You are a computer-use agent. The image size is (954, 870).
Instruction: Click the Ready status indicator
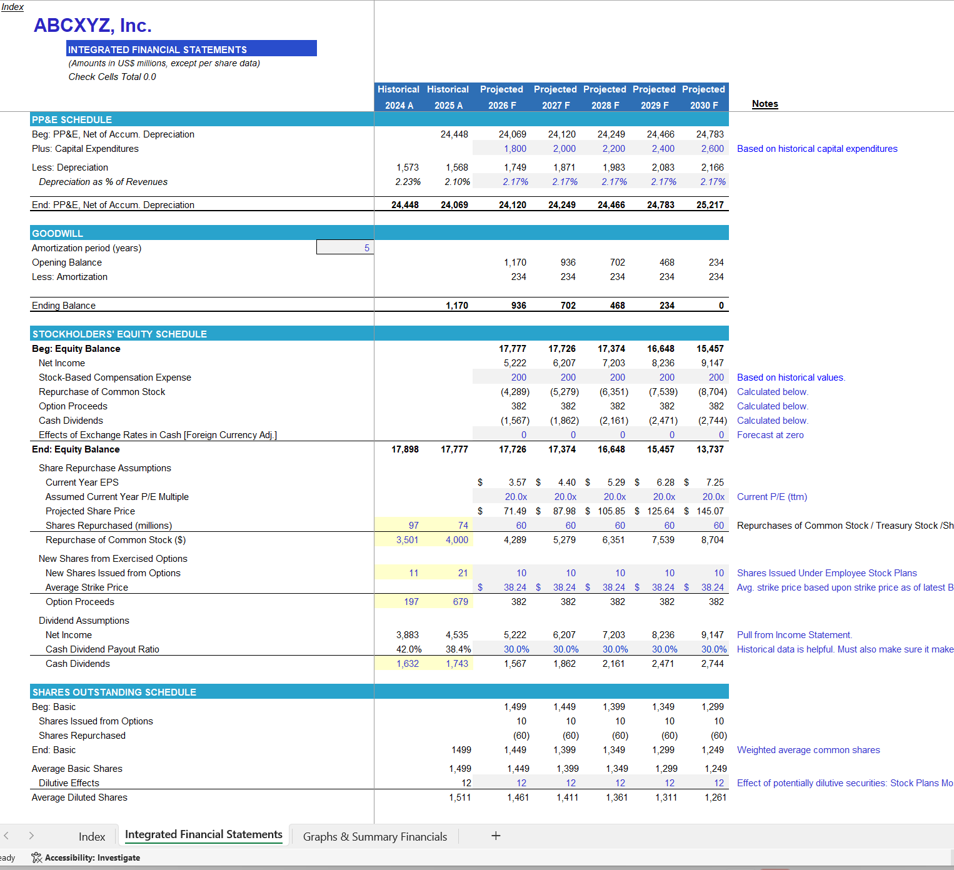pyautogui.click(x=8, y=857)
